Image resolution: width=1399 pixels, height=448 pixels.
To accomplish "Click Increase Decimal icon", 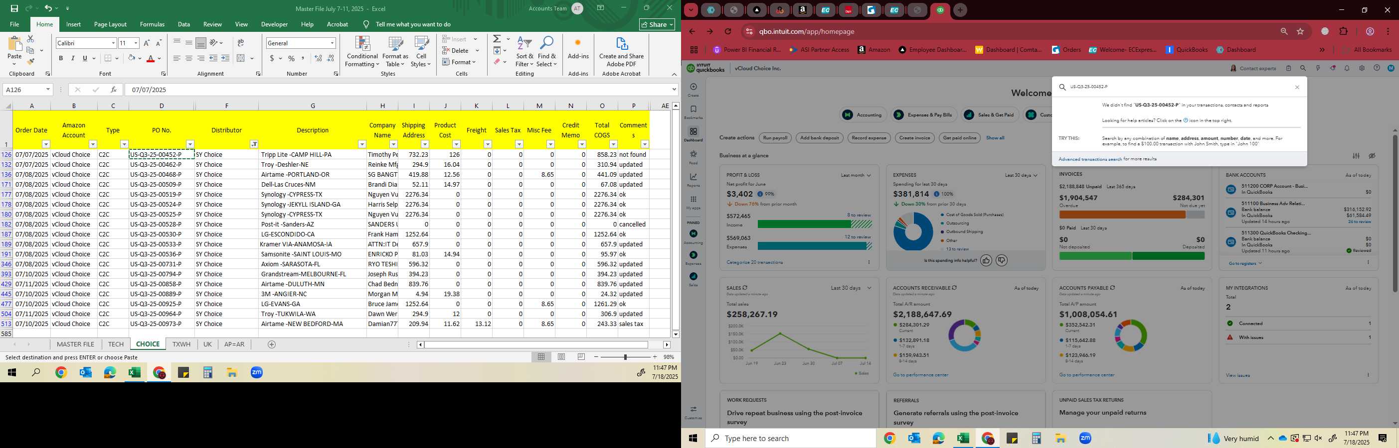I will tap(318, 58).
